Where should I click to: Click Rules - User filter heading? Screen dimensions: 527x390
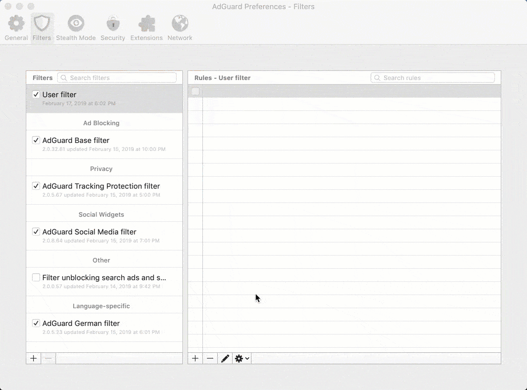[x=222, y=78]
